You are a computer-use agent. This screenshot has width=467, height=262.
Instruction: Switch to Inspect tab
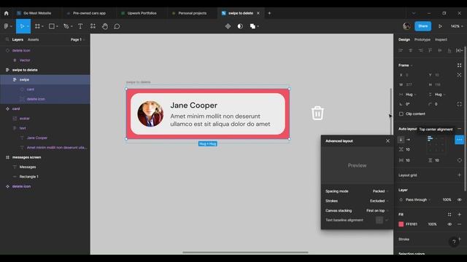441,39
